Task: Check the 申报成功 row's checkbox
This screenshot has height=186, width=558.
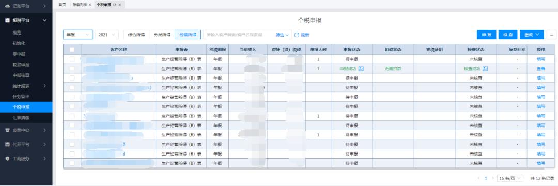Action: 72,69
